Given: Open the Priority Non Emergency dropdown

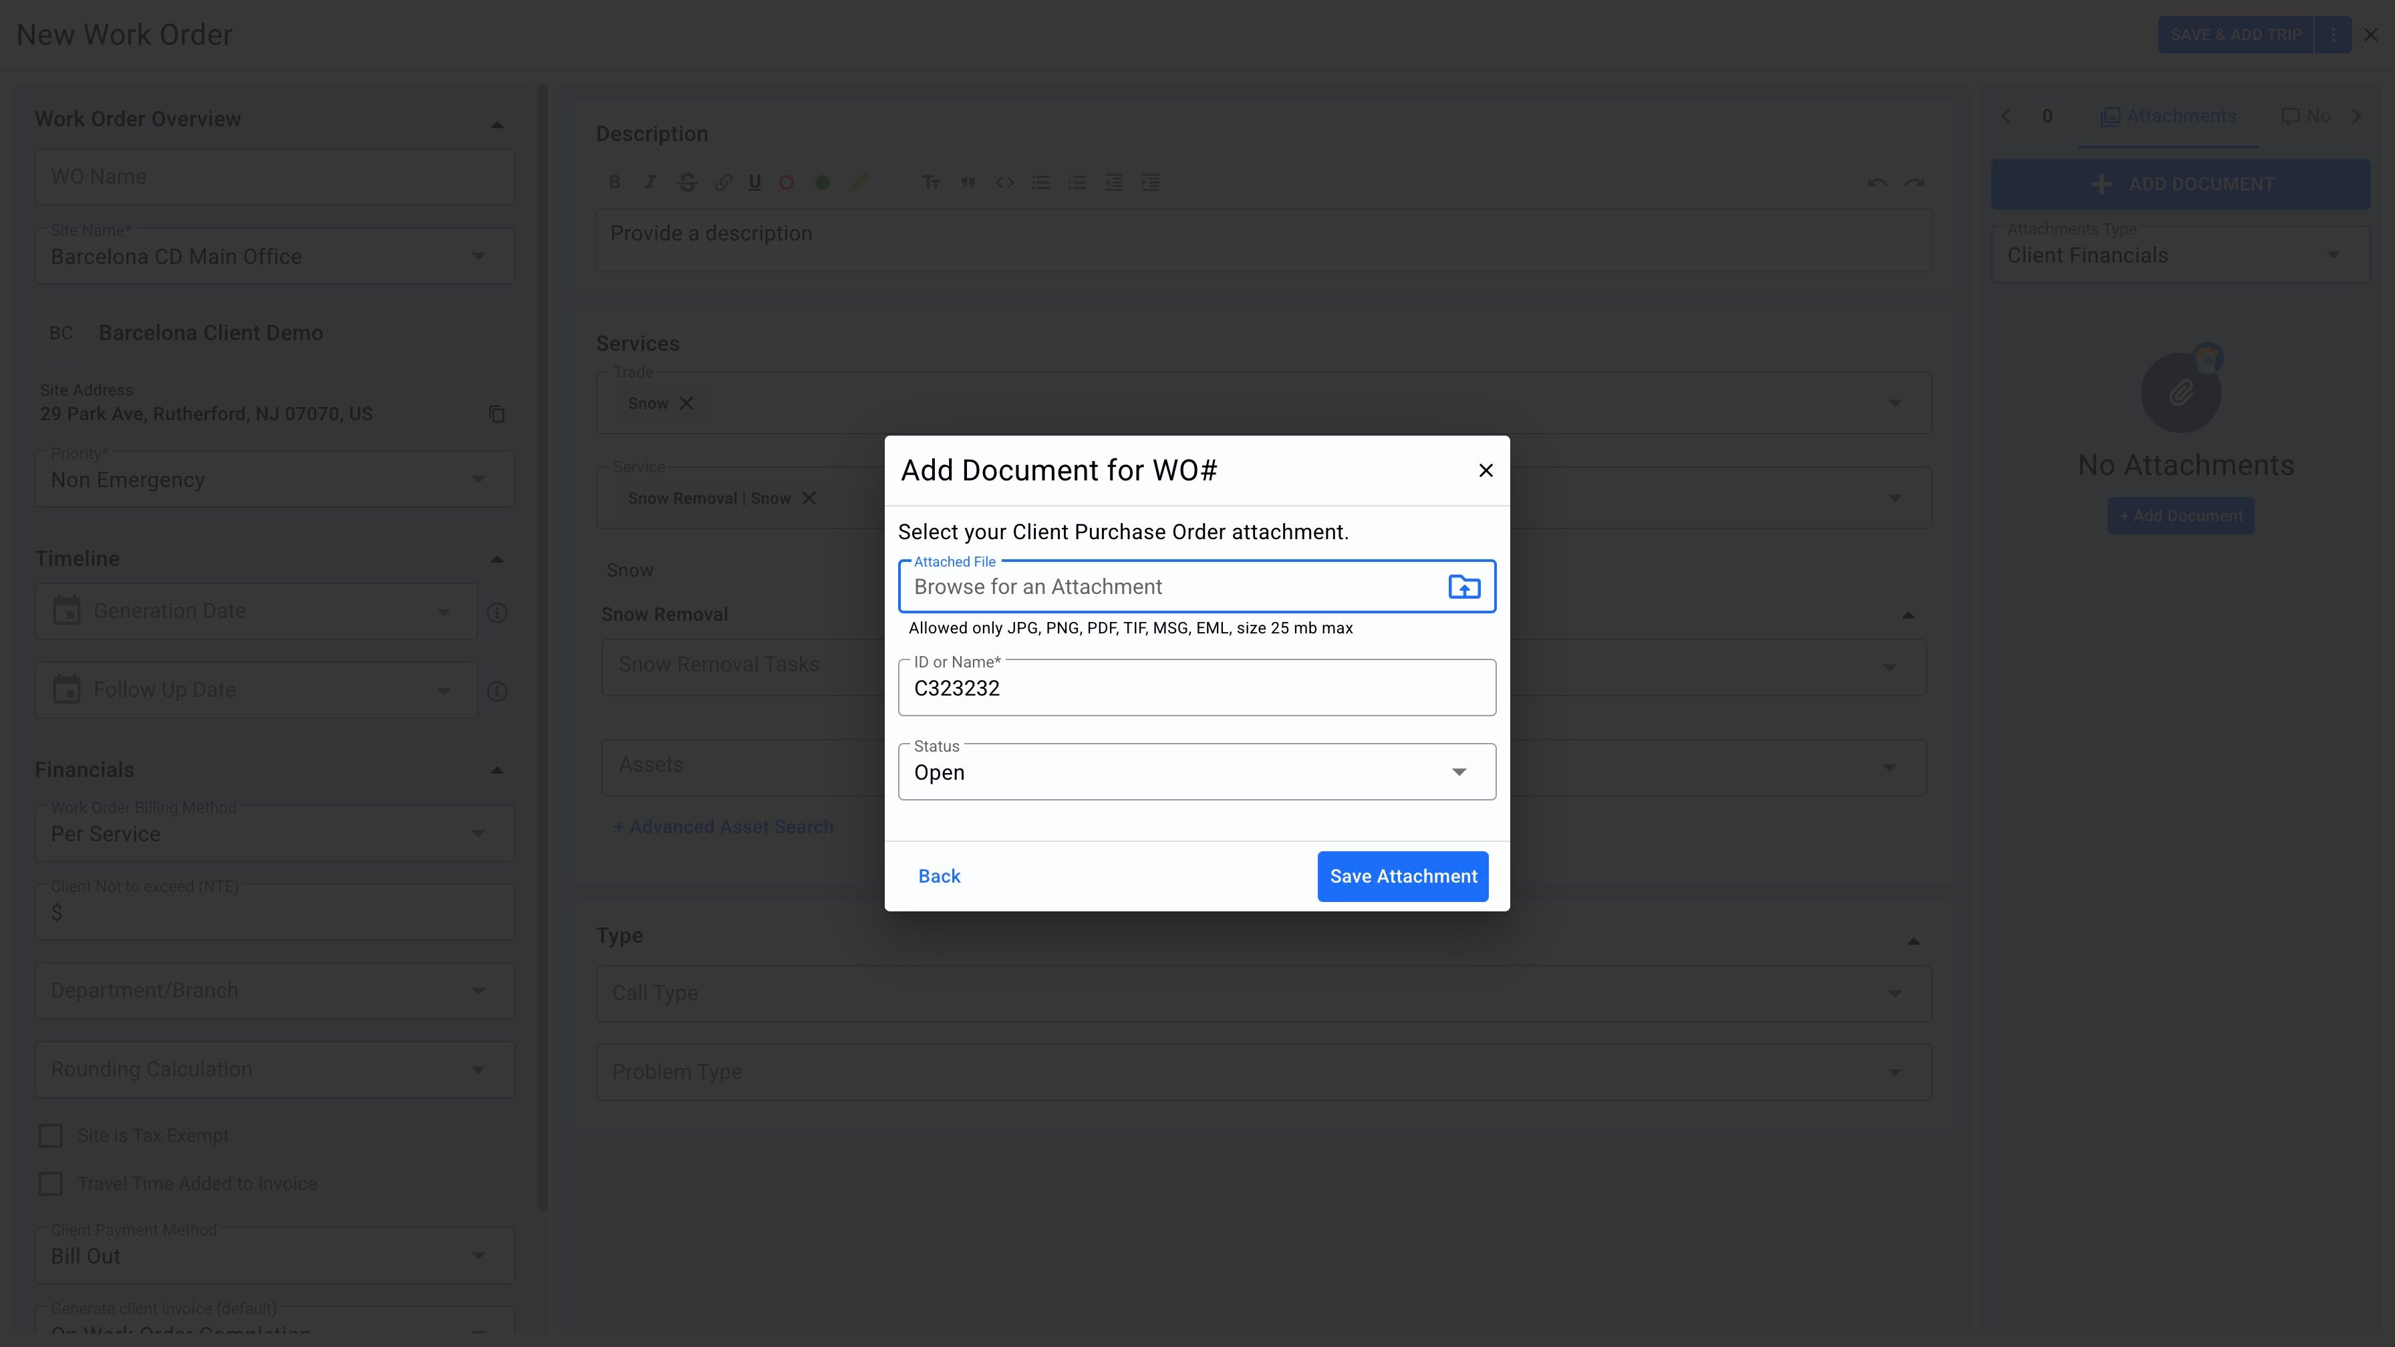Looking at the screenshot, I should point(274,480).
